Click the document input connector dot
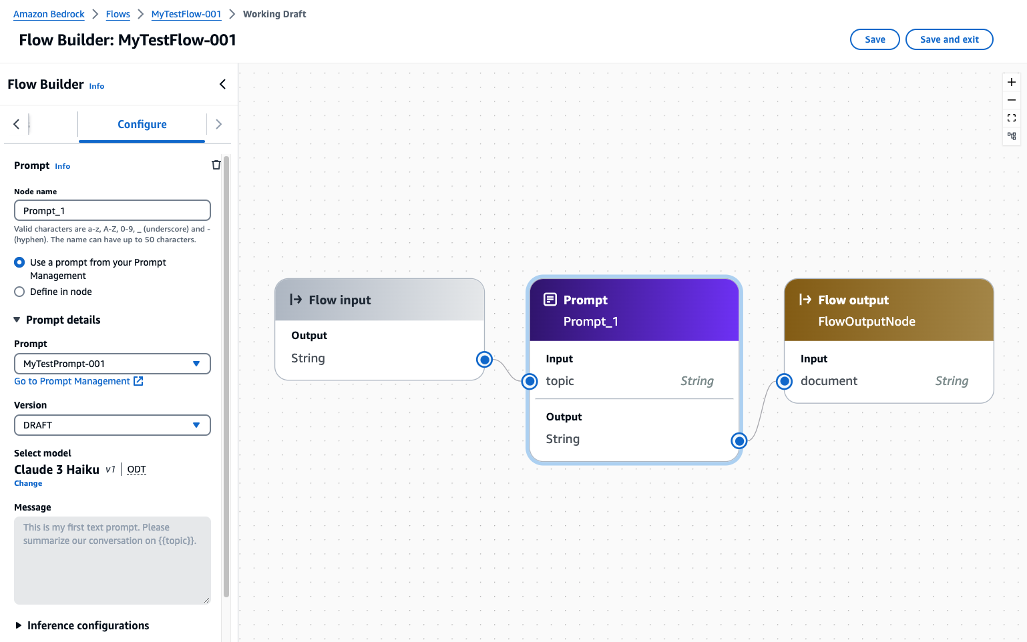This screenshot has width=1027, height=642. pyautogui.click(x=785, y=381)
